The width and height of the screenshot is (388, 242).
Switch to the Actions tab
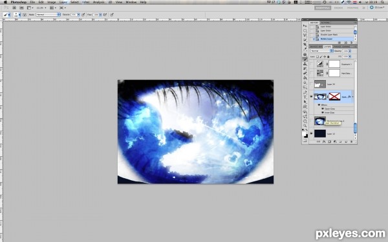tap(325, 23)
